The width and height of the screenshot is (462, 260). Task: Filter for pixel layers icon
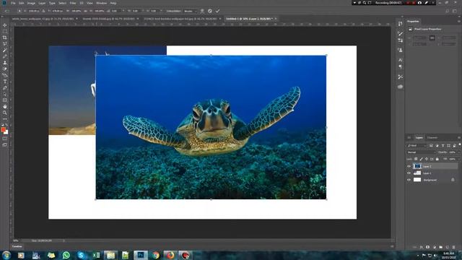pyautogui.click(x=431, y=146)
